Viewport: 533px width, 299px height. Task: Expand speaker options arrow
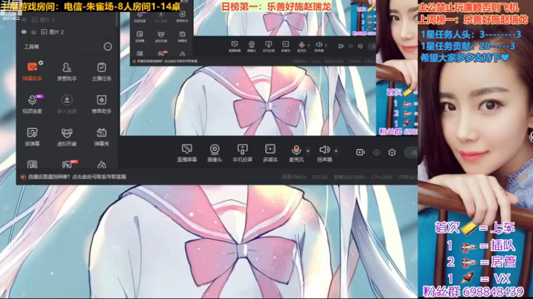pyautogui.click(x=336, y=151)
